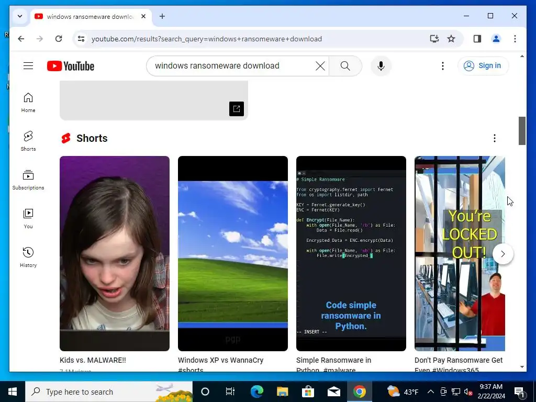Image resolution: width=536 pixels, height=402 pixels.
Task: Play the Windows XP vs WannaCry thumbnail
Action: [233, 253]
